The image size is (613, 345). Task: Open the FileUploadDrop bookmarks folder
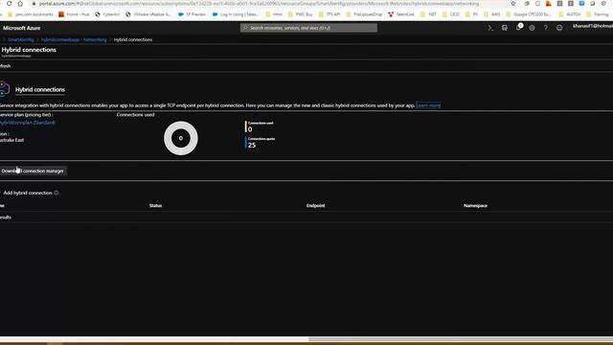pos(364,14)
